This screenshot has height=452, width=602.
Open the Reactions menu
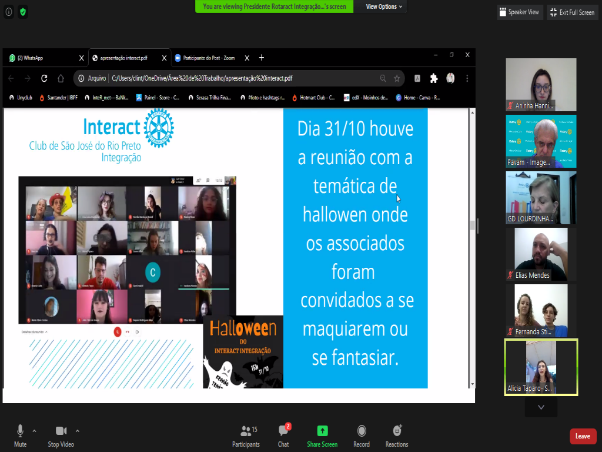click(397, 434)
